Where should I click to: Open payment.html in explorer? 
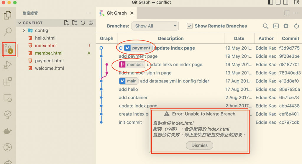(56, 61)
